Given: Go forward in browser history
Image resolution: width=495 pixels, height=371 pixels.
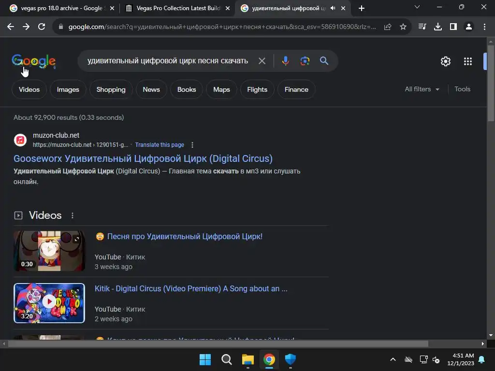Looking at the screenshot, I should coord(26,27).
